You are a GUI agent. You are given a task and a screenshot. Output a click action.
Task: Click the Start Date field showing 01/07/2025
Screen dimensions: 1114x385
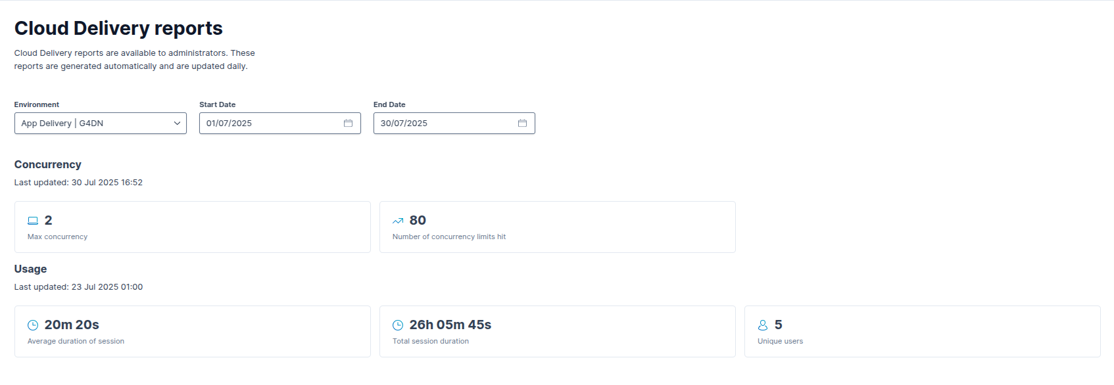270,124
